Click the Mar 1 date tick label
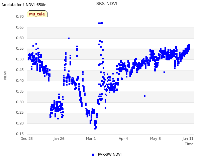 [91, 139]
